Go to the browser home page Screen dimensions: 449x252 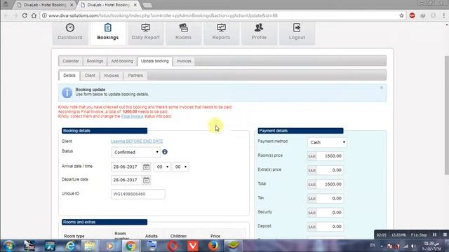34,15
